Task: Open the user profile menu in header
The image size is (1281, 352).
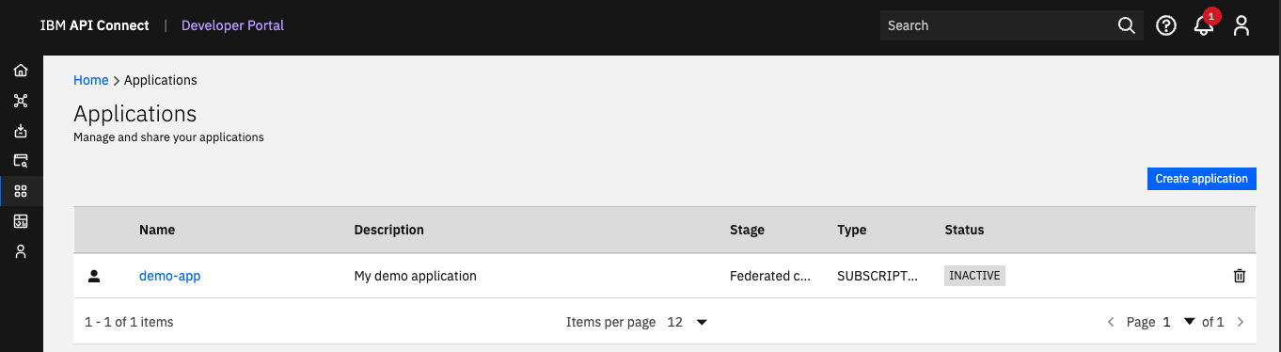Action: click(1241, 26)
